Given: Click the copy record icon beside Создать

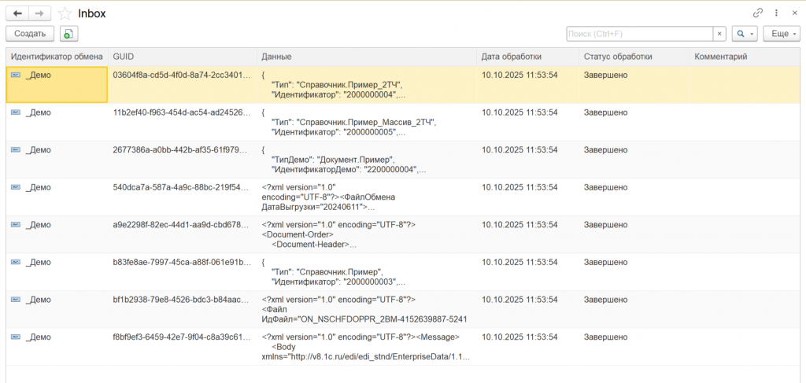Looking at the screenshot, I should (69, 34).
